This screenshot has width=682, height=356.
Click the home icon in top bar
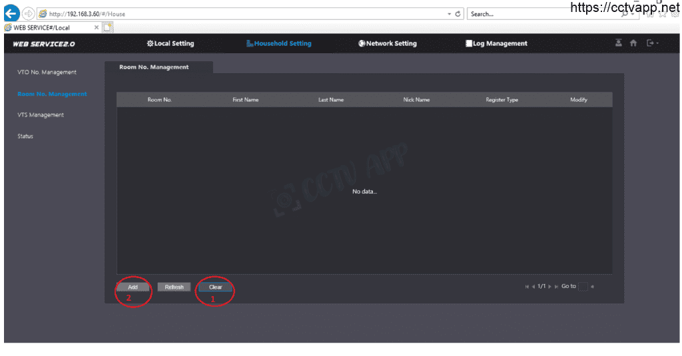(x=633, y=43)
